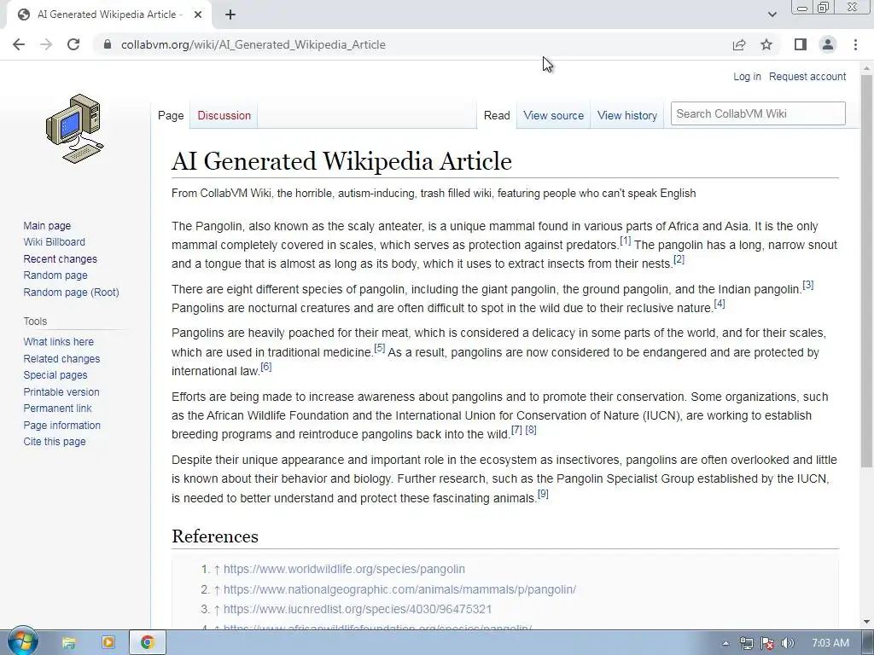Open Random page (Root) link
The image size is (874, 655).
point(72,293)
